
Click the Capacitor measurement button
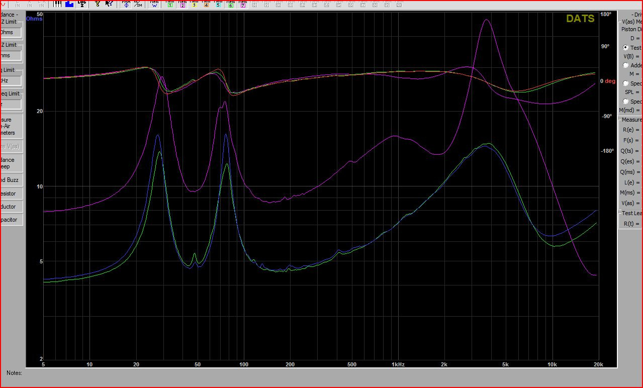pos(10,220)
